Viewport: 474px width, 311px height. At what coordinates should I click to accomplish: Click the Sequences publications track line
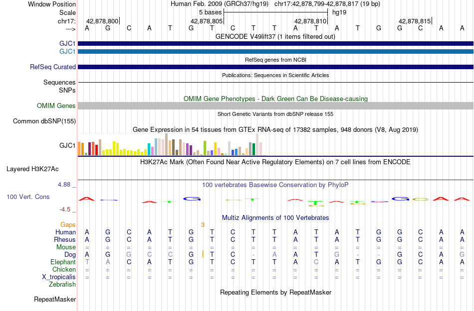pyautogui.click(x=276, y=82)
